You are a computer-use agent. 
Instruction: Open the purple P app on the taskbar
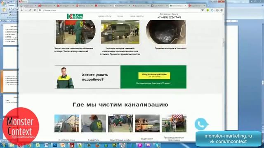click(140, 145)
